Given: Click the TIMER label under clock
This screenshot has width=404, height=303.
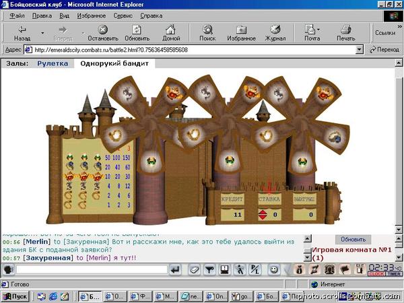Looking at the screenshot, I should click(394, 274).
